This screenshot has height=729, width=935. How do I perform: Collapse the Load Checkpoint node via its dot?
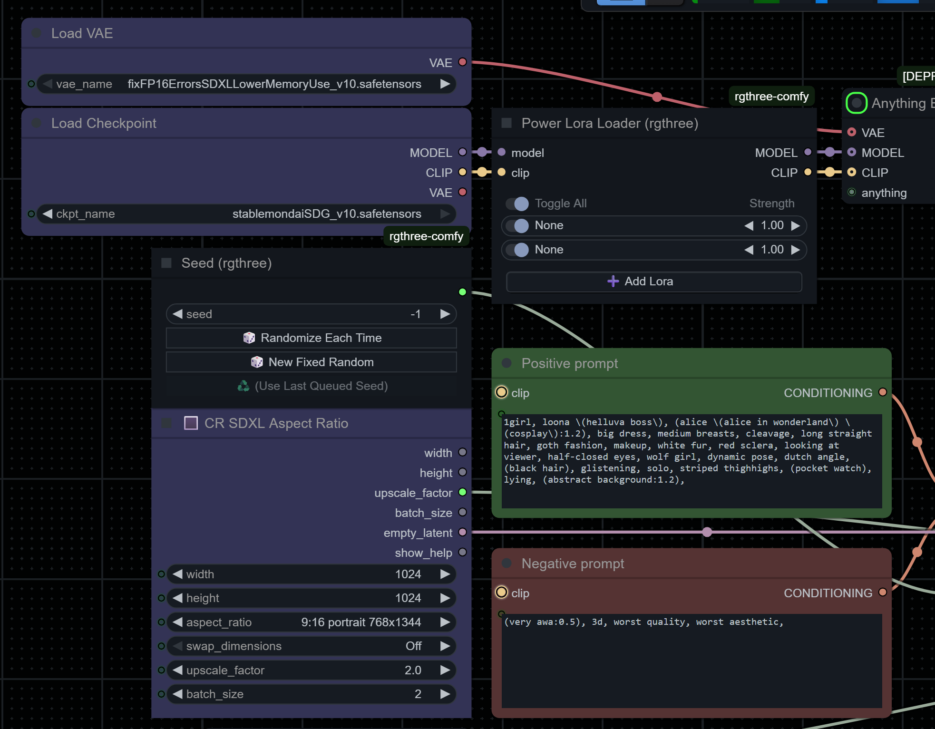[x=36, y=123]
